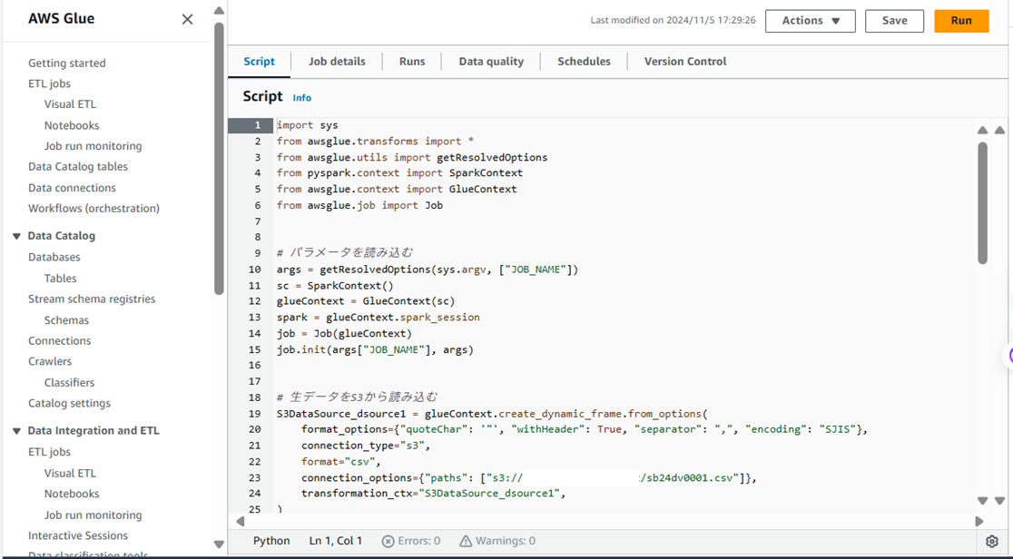The width and height of the screenshot is (1013, 559).
Task: Switch to the Job details tab
Action: coord(337,61)
